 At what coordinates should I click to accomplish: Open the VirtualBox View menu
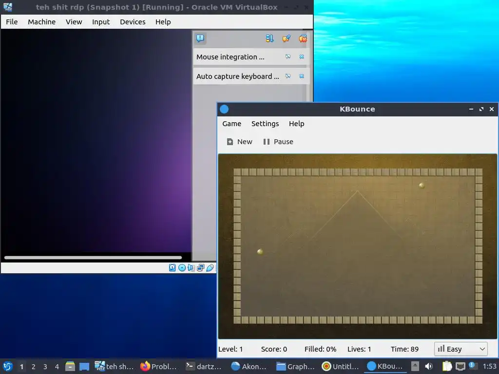click(74, 22)
